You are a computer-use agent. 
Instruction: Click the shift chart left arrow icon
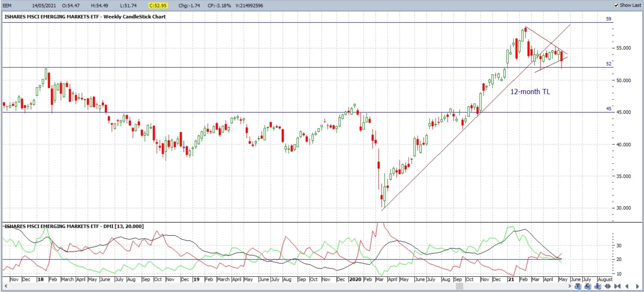pos(627,286)
